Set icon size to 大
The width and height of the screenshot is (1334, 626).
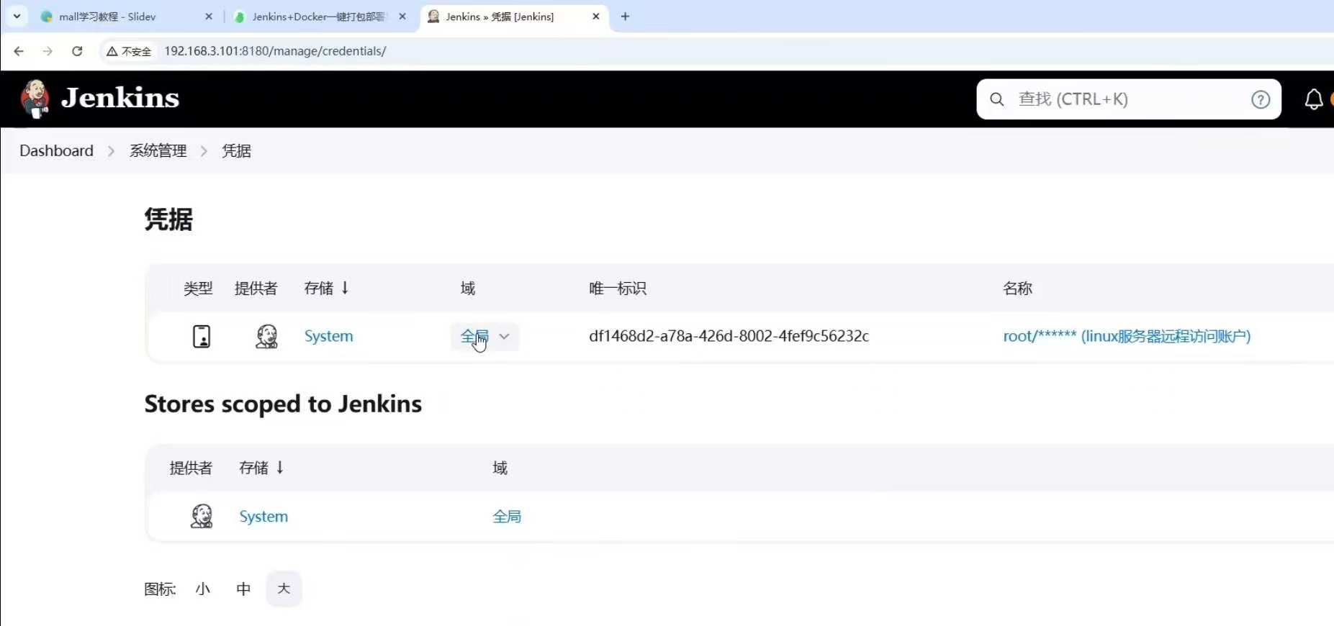point(284,589)
